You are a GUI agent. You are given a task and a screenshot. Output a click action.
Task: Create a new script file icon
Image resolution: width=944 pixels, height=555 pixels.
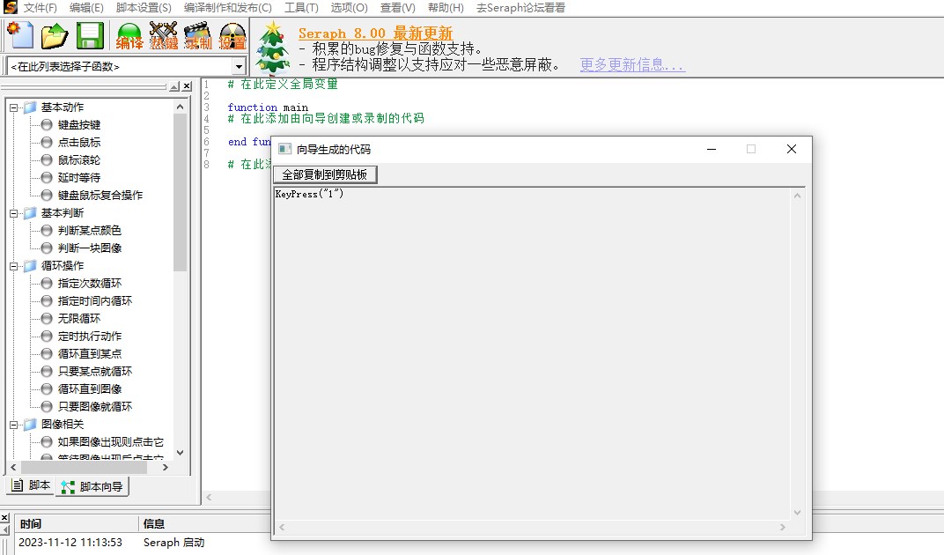(x=20, y=35)
